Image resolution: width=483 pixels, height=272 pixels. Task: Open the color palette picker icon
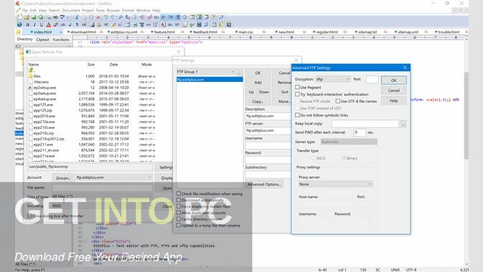coord(55,24)
